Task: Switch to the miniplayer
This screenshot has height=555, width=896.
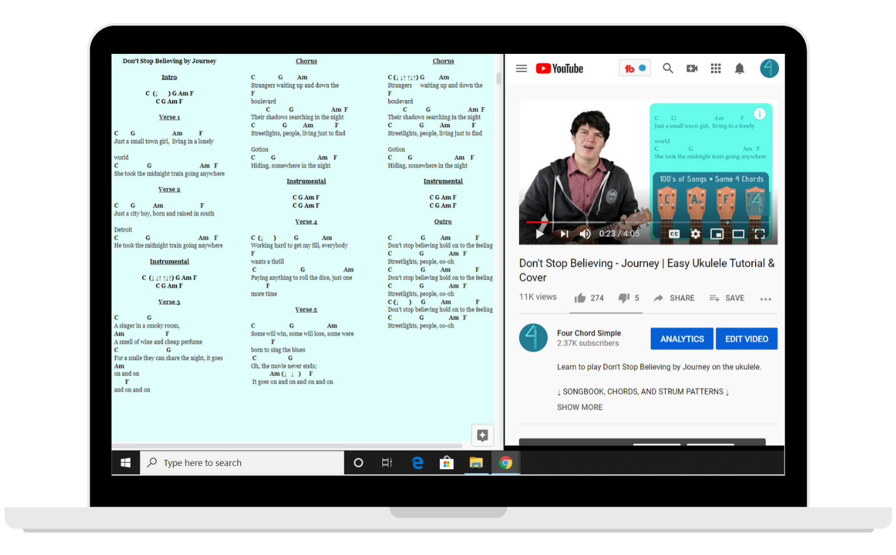Action: 717,234
